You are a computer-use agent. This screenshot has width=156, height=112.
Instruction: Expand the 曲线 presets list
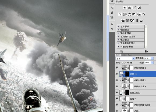[x=118, y=30]
